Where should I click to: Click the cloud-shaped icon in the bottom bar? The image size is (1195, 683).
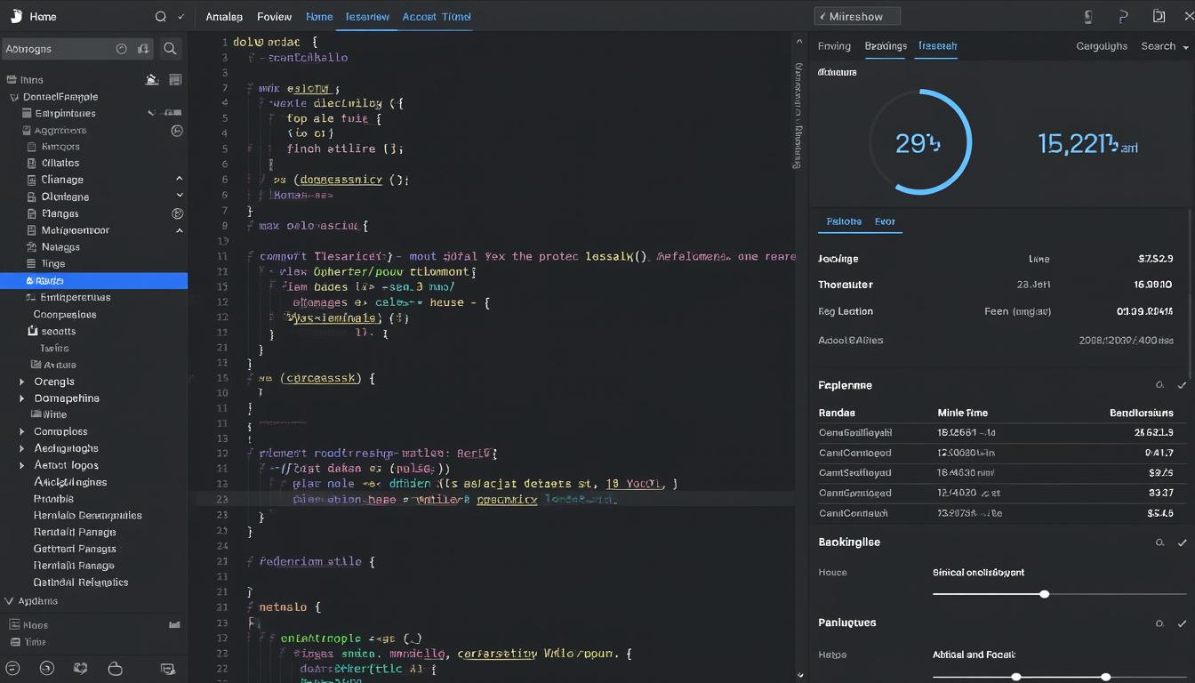point(115,668)
